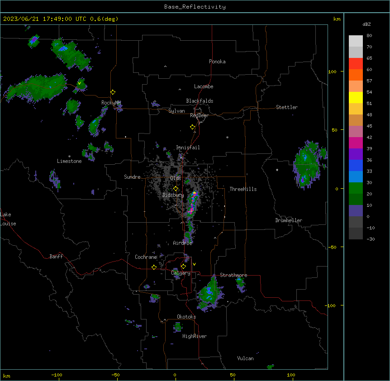Select the orange 60-57 dBZ legend swatch
390x381 pixels.
(356, 75)
